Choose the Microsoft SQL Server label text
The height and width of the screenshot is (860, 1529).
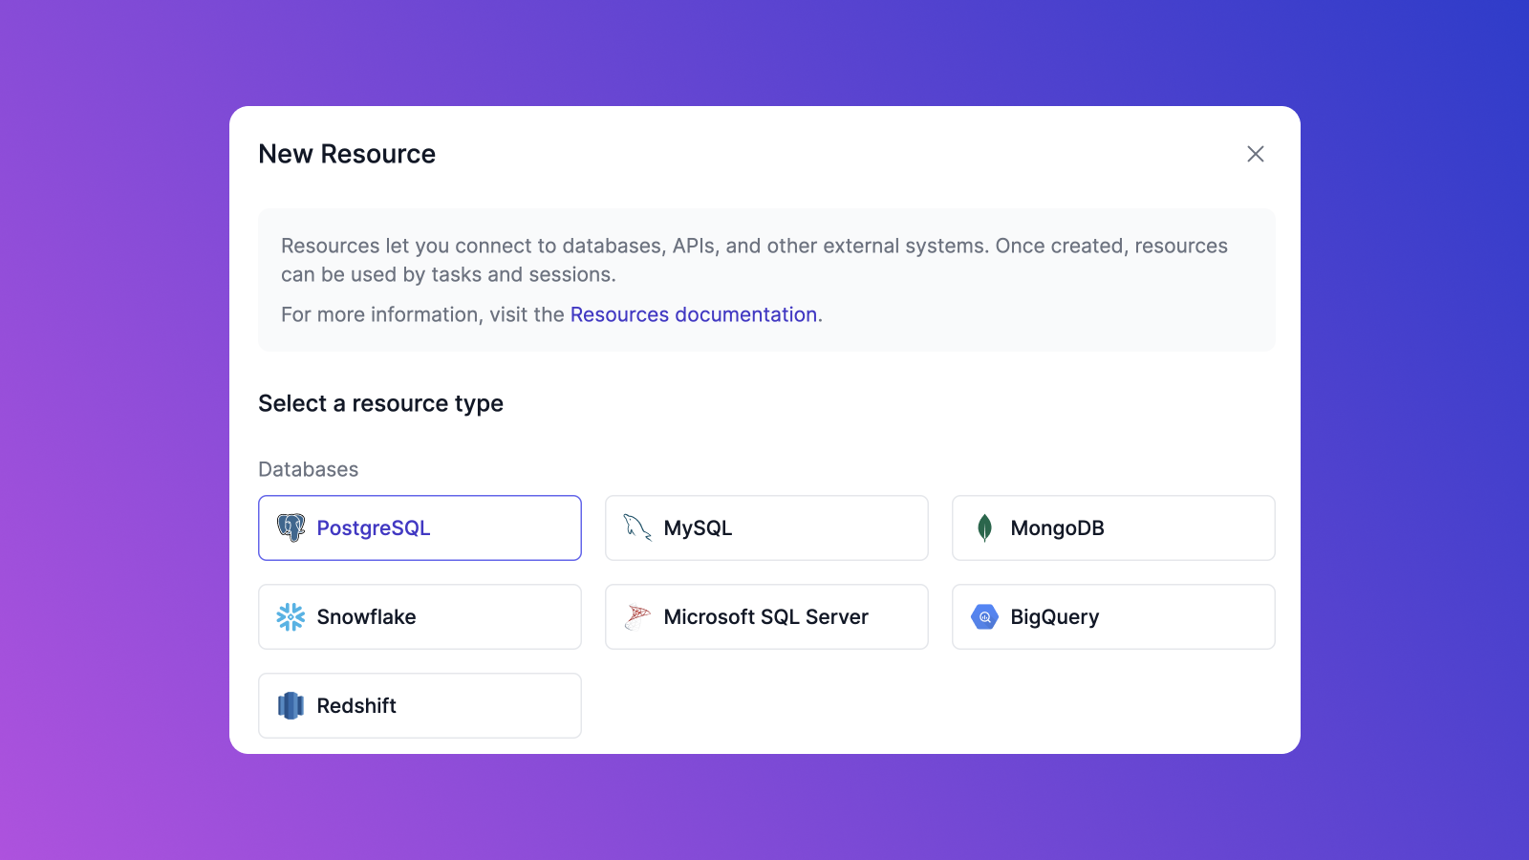pyautogui.click(x=765, y=616)
